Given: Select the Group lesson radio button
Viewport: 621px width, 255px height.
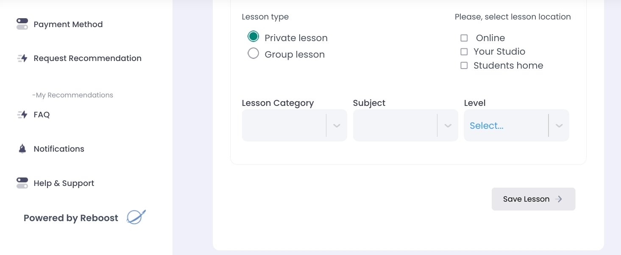Looking at the screenshot, I should pyautogui.click(x=253, y=53).
